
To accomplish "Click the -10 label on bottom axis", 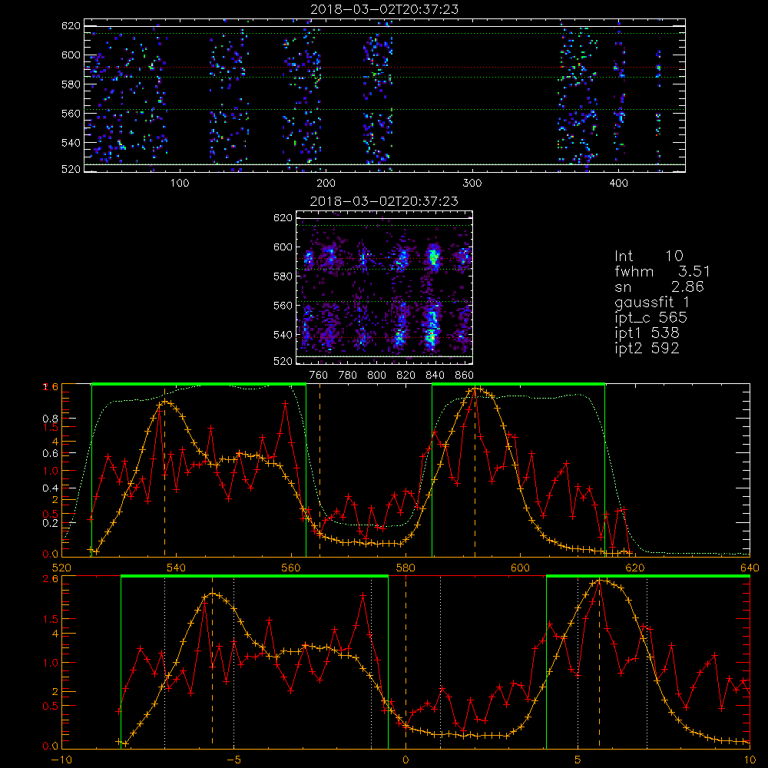I will tap(61, 760).
